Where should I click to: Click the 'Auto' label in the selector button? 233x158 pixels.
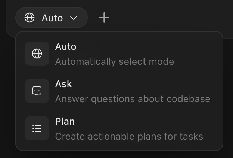coord(52,18)
